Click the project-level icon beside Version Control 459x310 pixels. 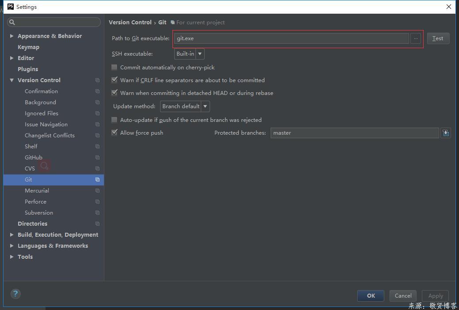tap(97, 80)
